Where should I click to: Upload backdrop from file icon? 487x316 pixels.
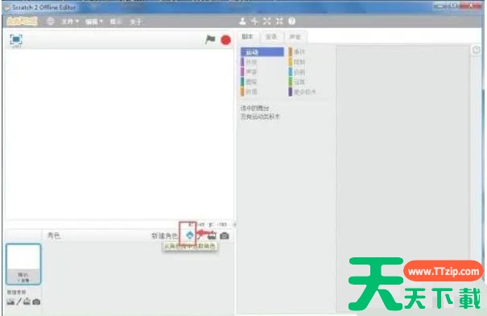pos(27,302)
